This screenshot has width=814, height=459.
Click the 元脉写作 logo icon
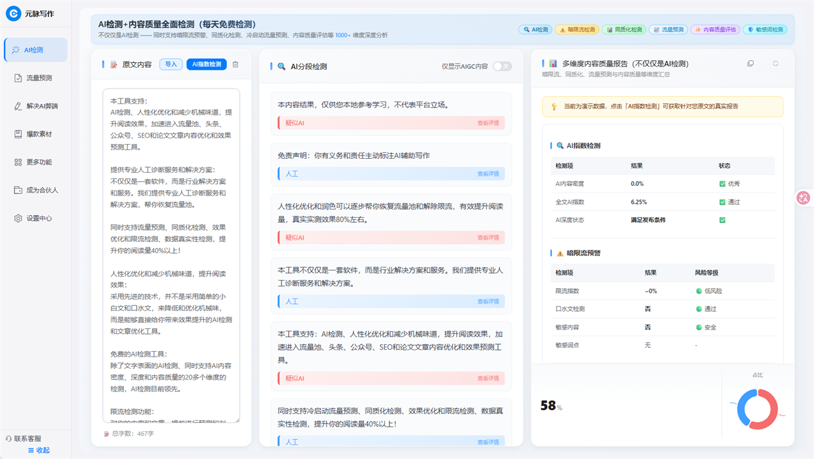14,15
